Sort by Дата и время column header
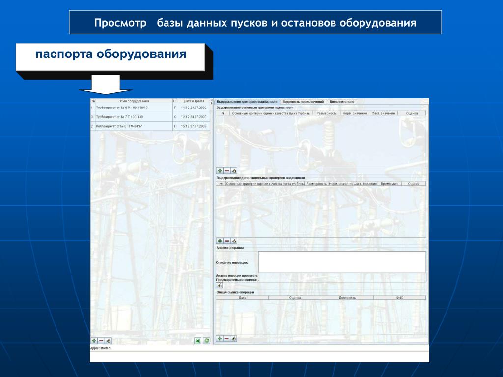 click(x=194, y=101)
